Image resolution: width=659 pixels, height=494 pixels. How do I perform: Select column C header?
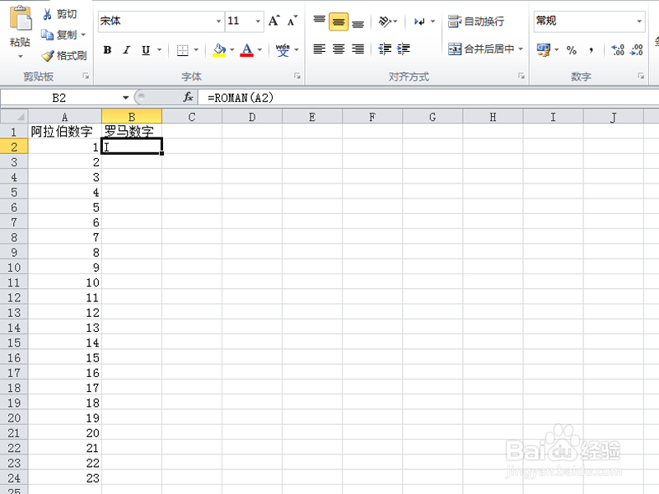pyautogui.click(x=192, y=116)
